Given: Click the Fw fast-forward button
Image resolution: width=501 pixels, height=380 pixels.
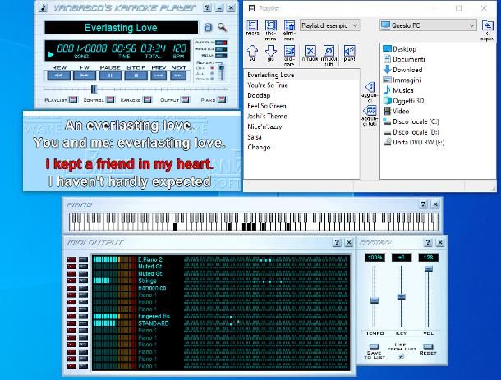Looking at the screenshot, I should coord(85,76).
